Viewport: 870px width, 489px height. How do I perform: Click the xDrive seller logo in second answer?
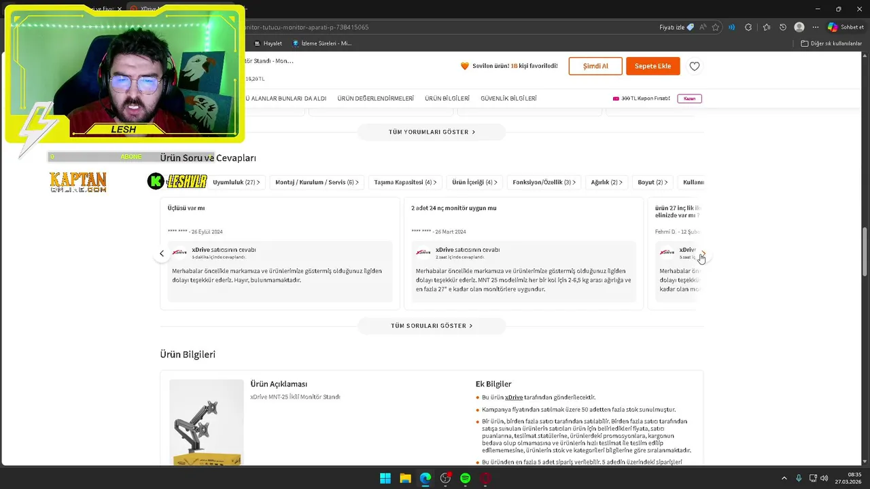pos(423,252)
